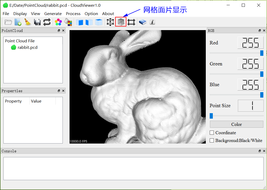Toggle the Background Black/White checkbox
Viewport: 267px width, 190px height.
212,140
